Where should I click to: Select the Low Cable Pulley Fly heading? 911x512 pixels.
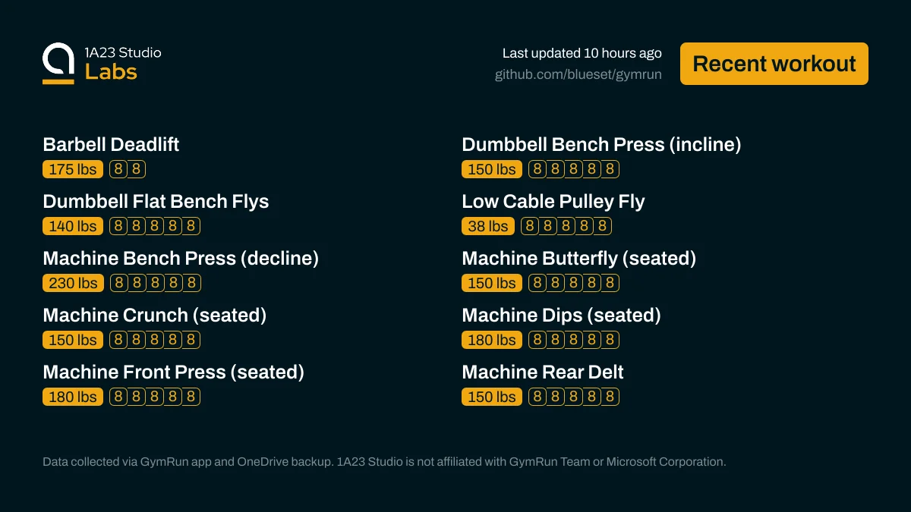pyautogui.click(x=553, y=202)
